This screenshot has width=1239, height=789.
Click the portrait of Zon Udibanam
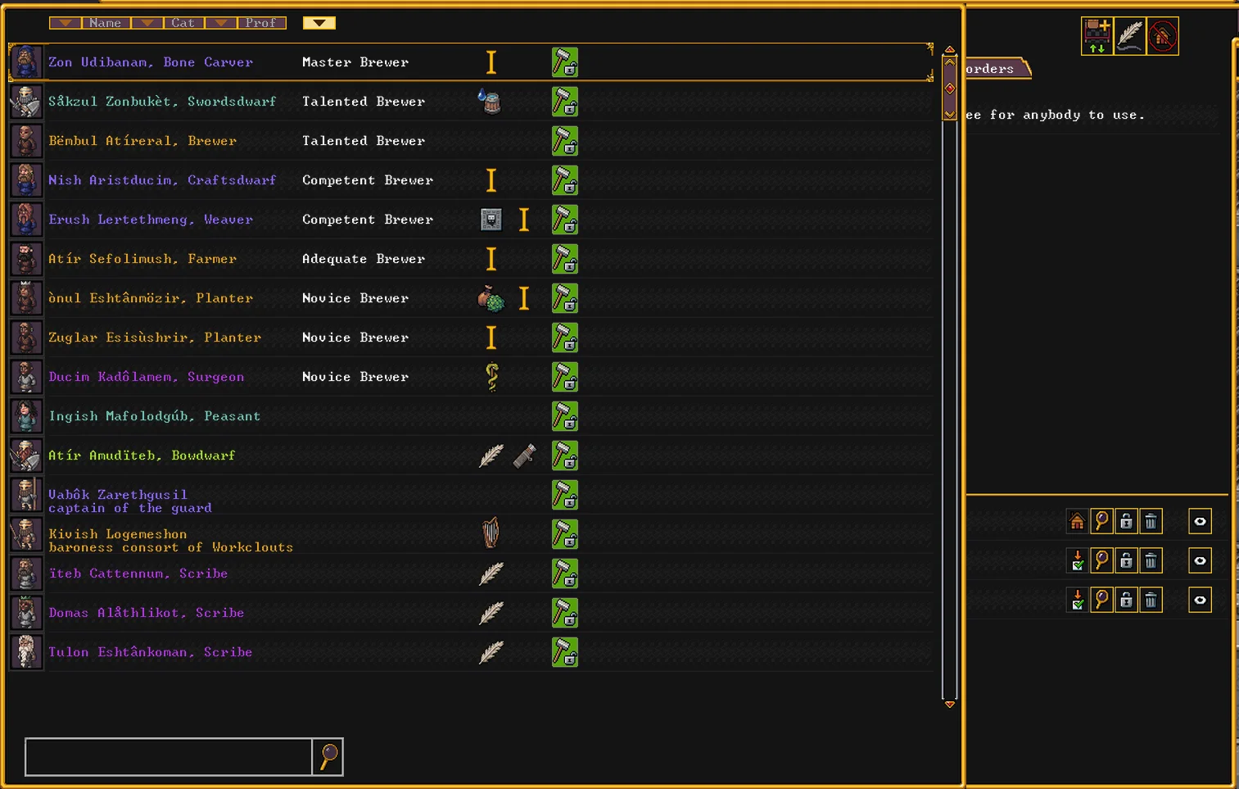pyautogui.click(x=25, y=62)
